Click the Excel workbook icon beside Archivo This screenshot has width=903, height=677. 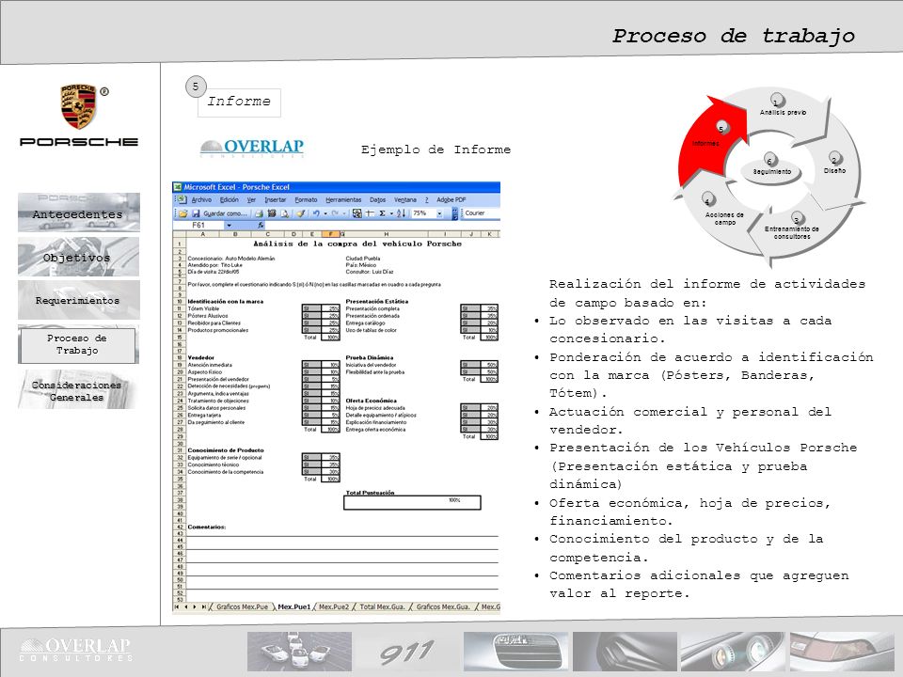[x=182, y=199]
